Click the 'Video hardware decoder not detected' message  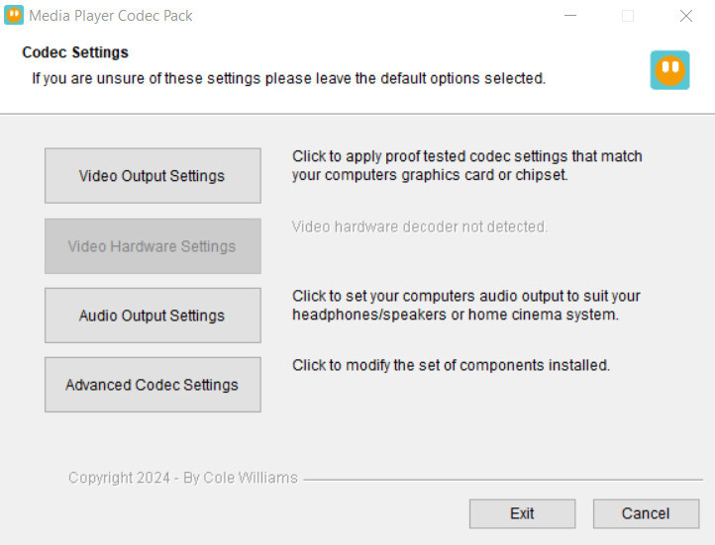click(x=420, y=227)
